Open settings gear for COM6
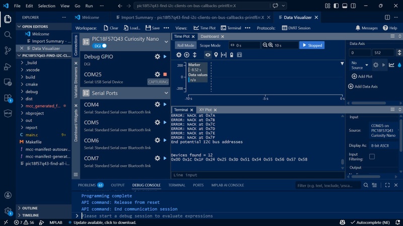The width and height of the screenshot is (403, 226). (157, 140)
